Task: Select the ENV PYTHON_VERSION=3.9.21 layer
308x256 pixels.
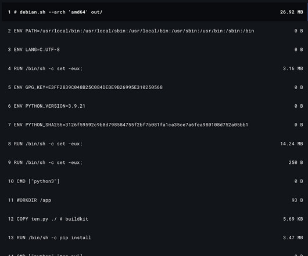Action: point(155,106)
